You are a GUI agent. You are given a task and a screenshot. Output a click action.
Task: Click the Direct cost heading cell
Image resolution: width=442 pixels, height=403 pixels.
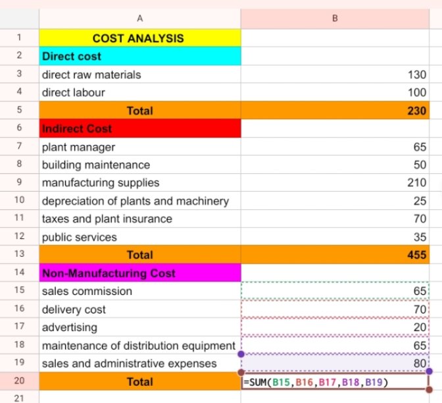(x=140, y=56)
